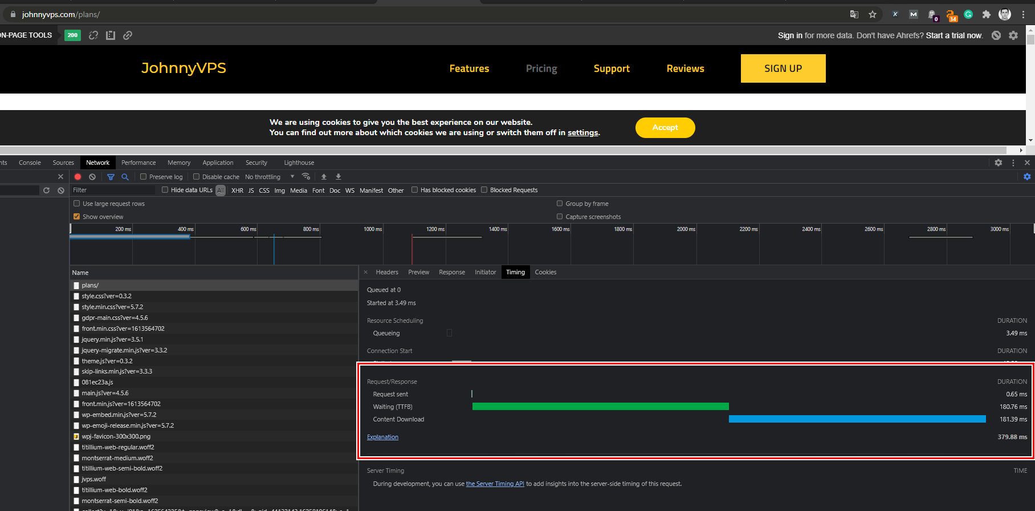Screen dimensions: 1035x511
Task: Open Network panel settings blue gear
Action: point(1027,177)
